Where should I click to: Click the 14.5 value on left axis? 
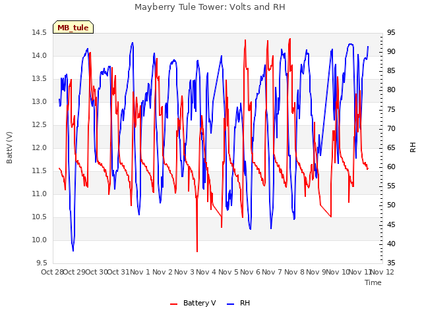point(40,33)
